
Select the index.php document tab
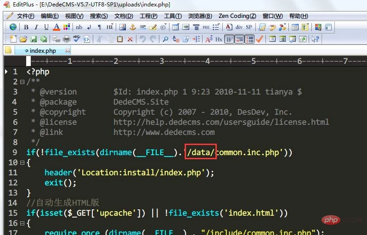tap(43, 50)
